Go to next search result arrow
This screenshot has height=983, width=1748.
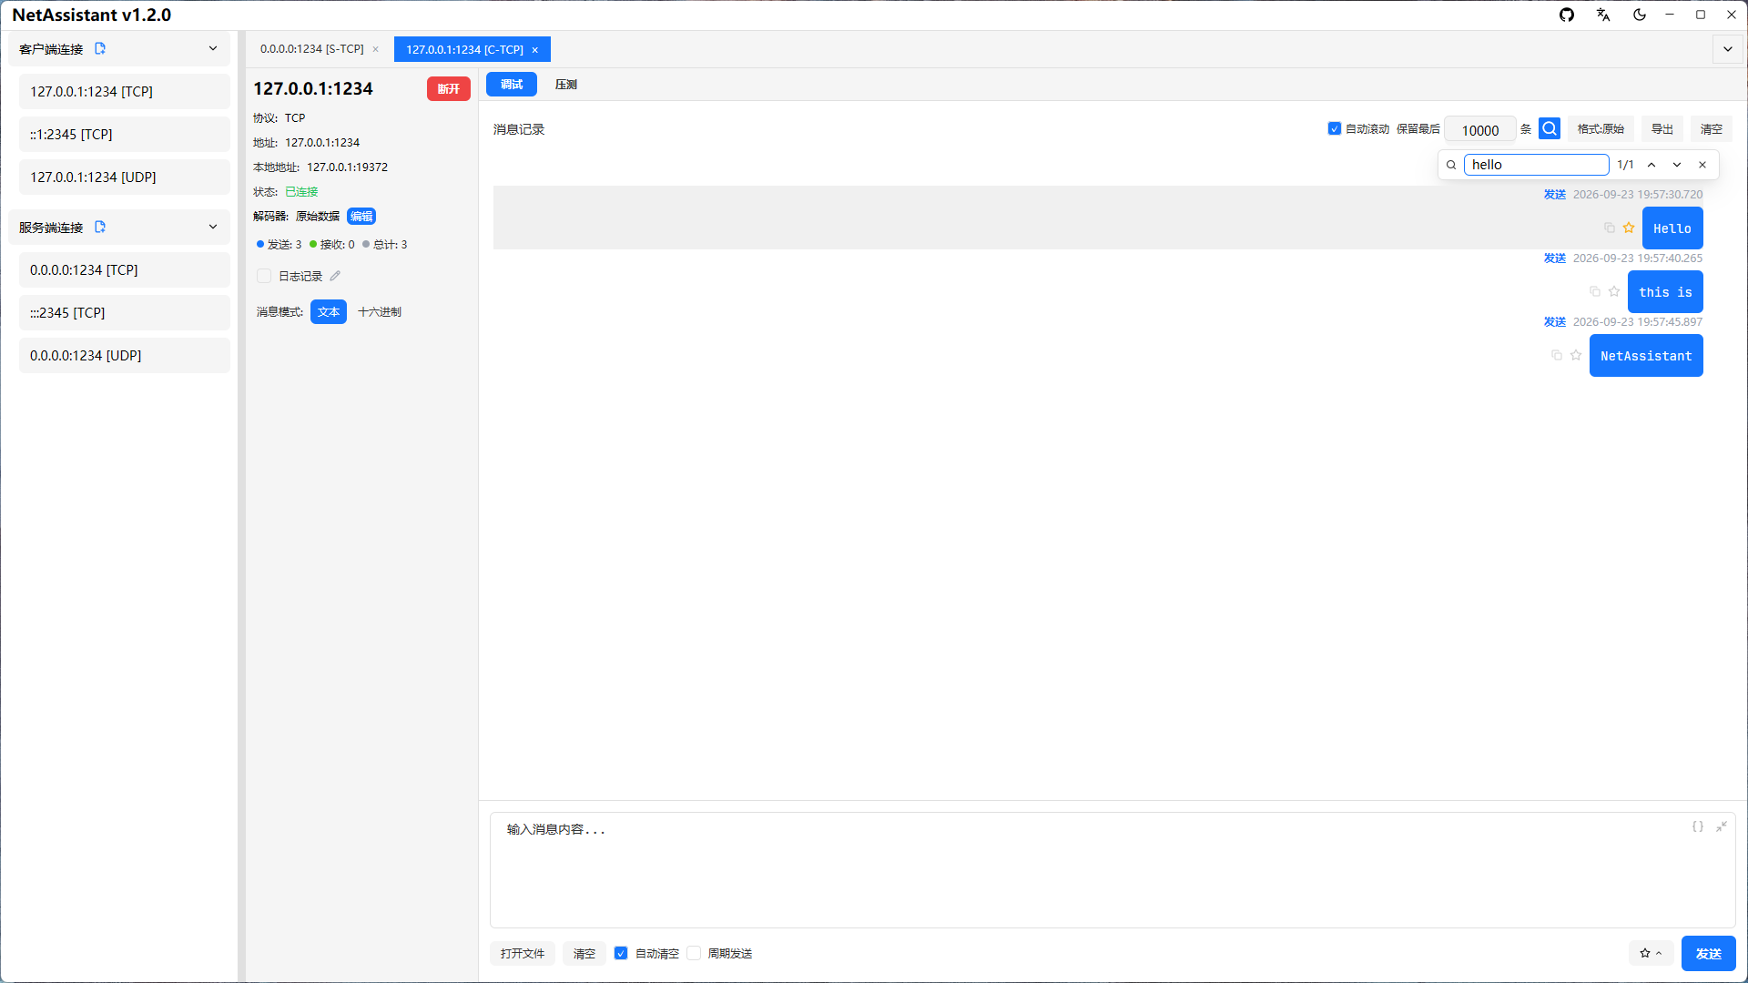point(1677,165)
